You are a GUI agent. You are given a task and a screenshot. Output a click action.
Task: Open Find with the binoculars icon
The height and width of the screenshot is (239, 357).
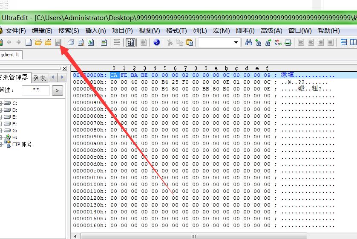pos(249,42)
